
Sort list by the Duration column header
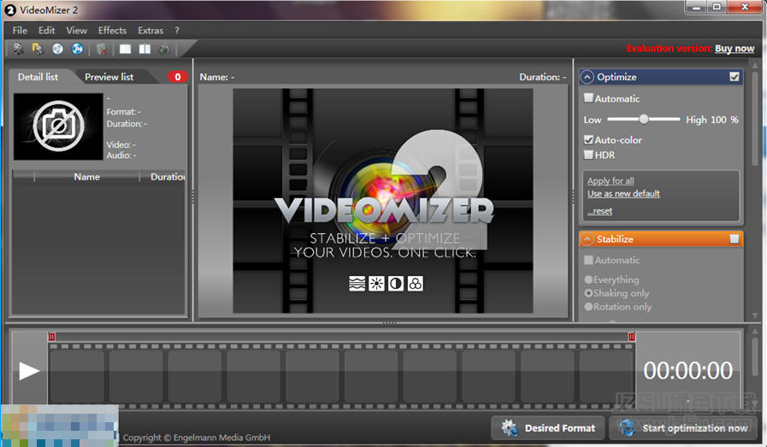point(163,177)
